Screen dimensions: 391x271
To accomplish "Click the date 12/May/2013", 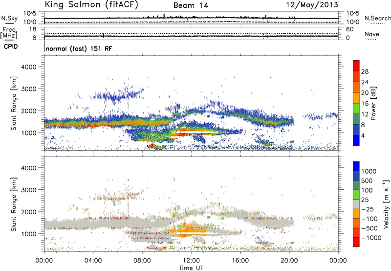I will (312, 5).
